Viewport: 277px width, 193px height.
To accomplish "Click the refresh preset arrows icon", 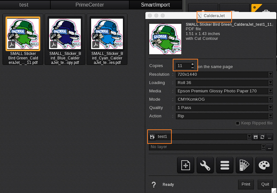I will coord(262,137).
